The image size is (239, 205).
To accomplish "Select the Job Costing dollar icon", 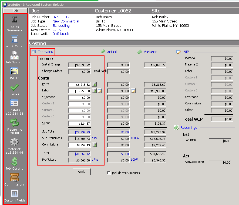I will coord(15,161).
